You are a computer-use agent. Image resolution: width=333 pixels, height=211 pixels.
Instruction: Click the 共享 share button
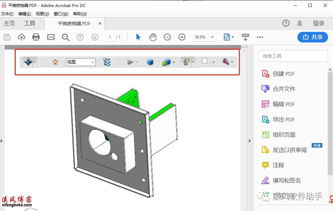(x=312, y=37)
